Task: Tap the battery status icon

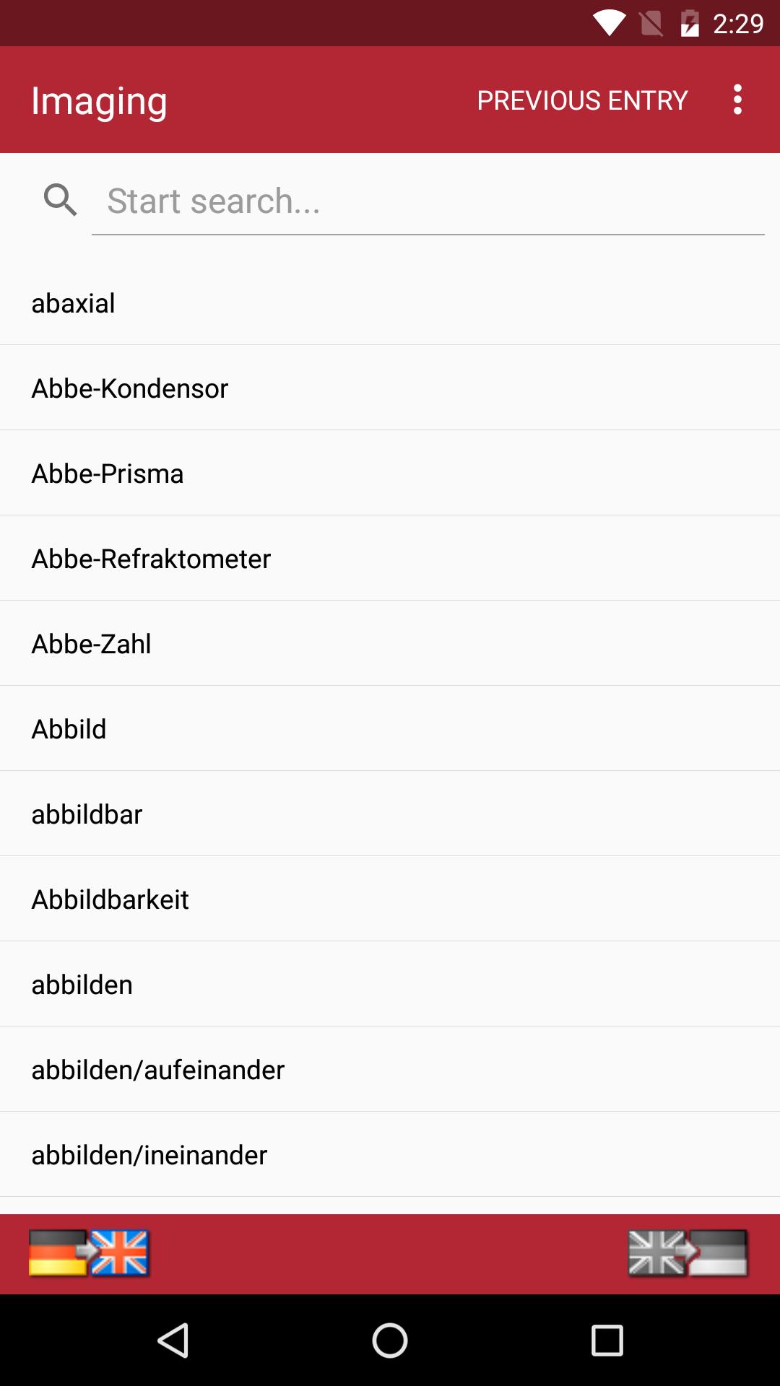Action: click(690, 23)
